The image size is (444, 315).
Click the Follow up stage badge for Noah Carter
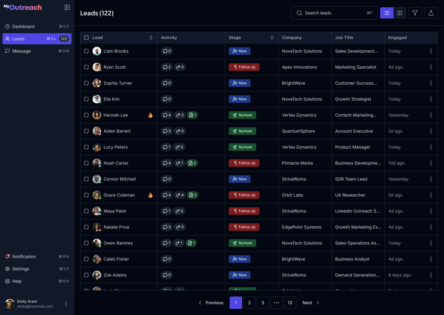pos(244,163)
